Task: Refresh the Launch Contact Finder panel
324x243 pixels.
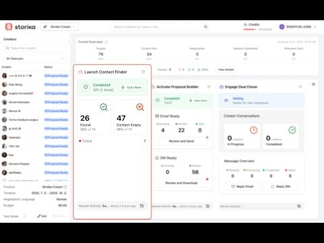Action: pos(143,72)
